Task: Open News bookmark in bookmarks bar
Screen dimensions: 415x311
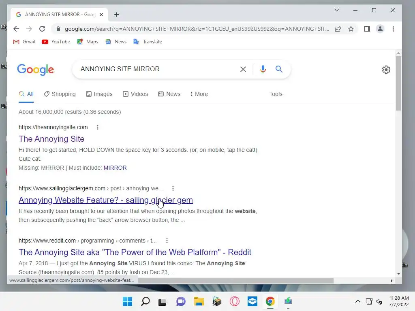Action: [116, 42]
